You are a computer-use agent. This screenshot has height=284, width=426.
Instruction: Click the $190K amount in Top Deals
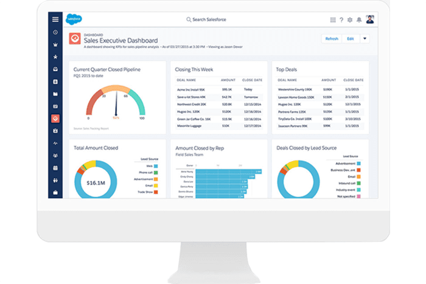click(x=327, y=89)
